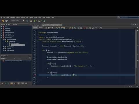Select the Test Packages folder
The width and height of the screenshot is (139, 104).
[11, 47]
